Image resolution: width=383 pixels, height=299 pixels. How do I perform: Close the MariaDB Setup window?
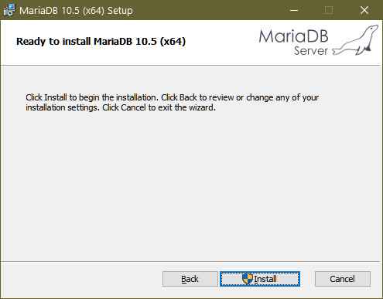(364, 10)
